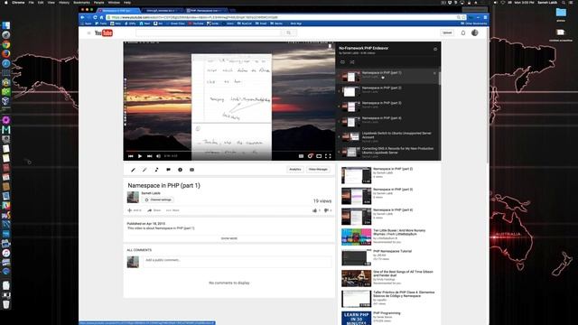
Task: Focus the YouTube search box
Action: 209,32
